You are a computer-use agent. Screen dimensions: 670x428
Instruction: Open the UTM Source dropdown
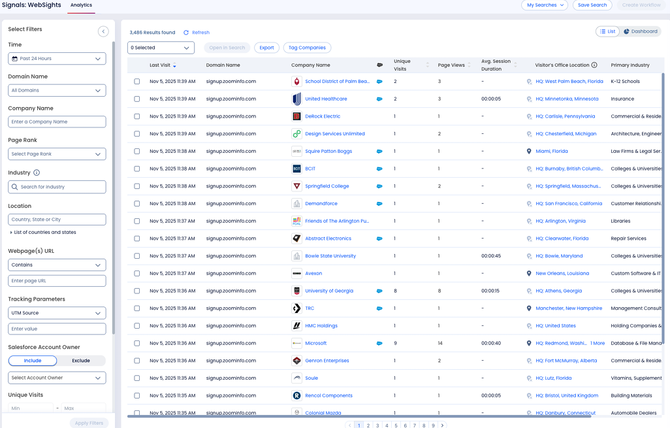[57, 313]
